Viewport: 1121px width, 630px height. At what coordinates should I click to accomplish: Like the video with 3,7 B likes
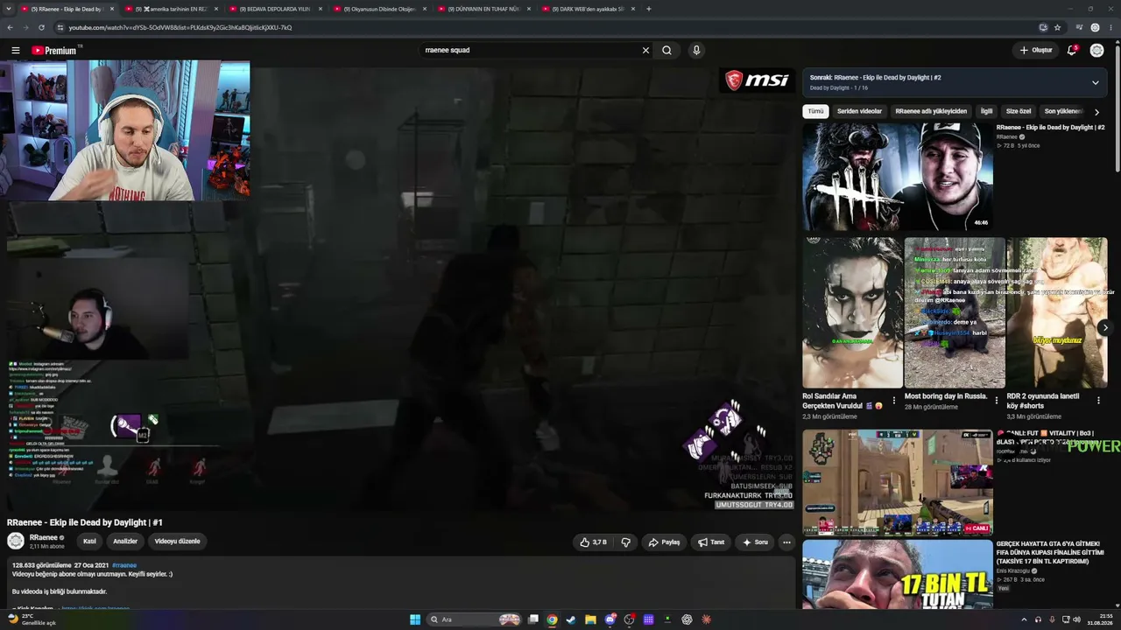pos(593,542)
